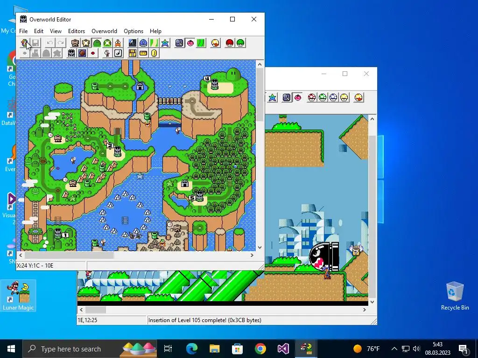Image resolution: width=478 pixels, height=358 pixels.
Task: Select the green curved stripes toolbar icon
Action: point(201,43)
